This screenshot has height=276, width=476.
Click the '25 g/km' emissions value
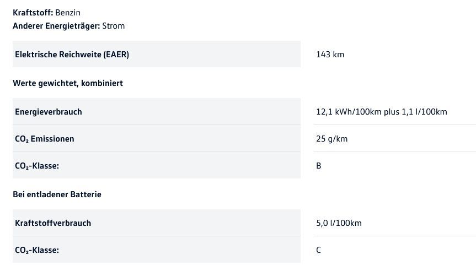332,139
